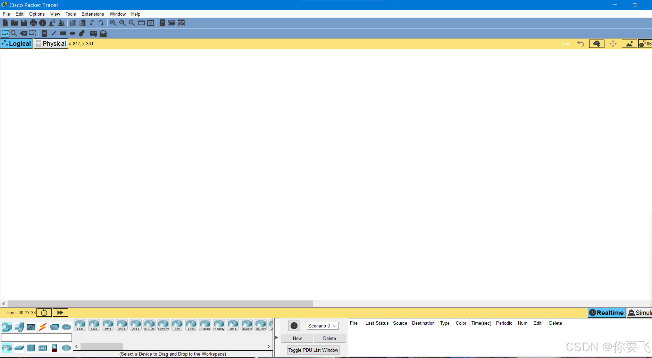Go back one level arrow
The height and width of the screenshot is (358, 652).
(x=580, y=44)
